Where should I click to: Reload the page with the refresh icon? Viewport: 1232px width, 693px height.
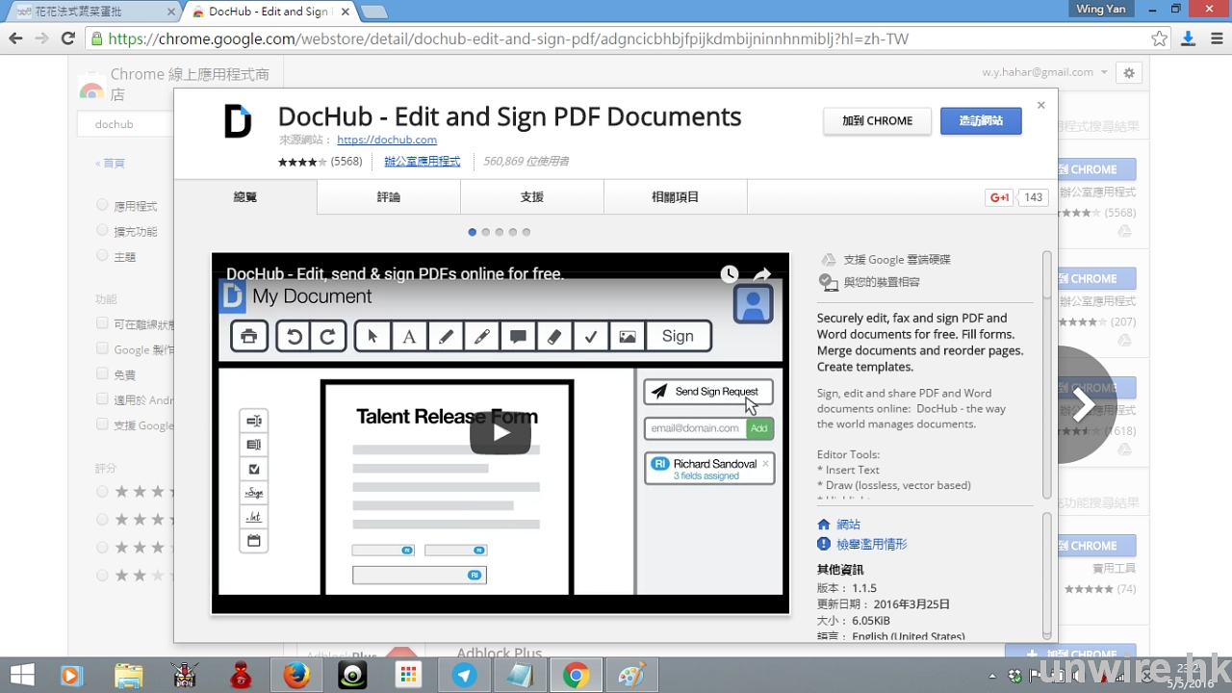click(x=67, y=38)
